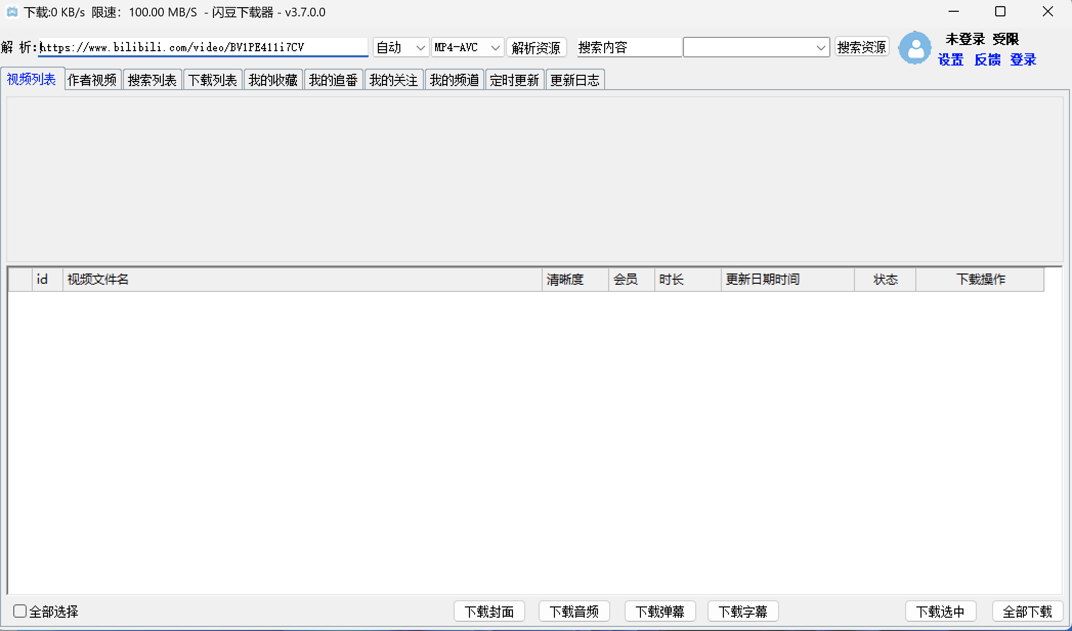The image size is (1072, 631).
Task: Click the 登录 link
Action: [x=1023, y=60]
